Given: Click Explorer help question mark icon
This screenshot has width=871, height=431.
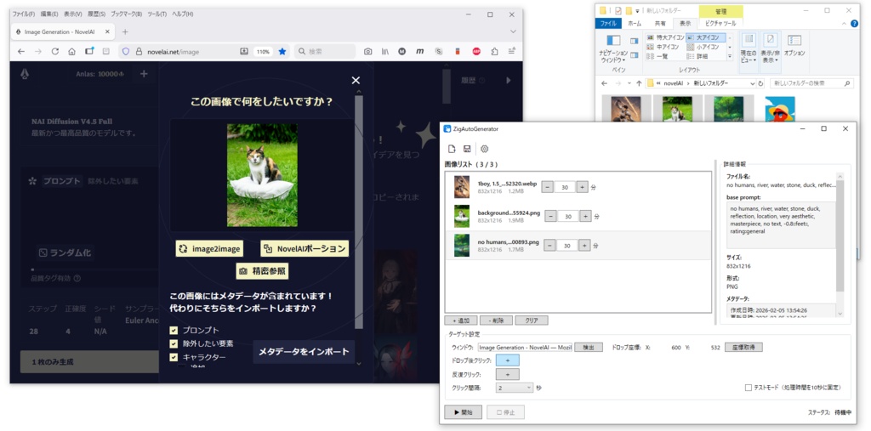Looking at the screenshot, I should (854, 23).
